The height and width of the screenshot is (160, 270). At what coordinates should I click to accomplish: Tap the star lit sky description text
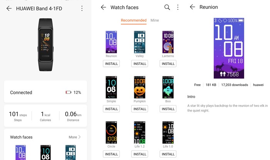click(x=228, y=108)
